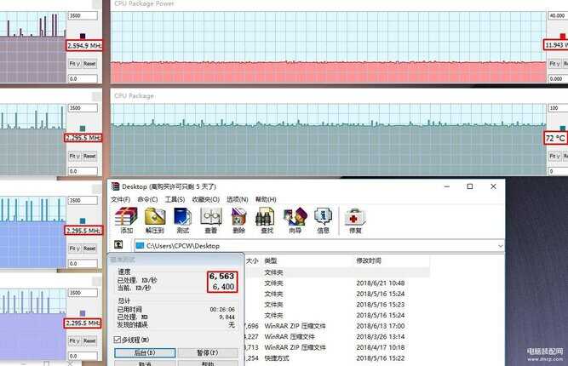Click Fit y in the teal-green clock graph

click(74, 156)
